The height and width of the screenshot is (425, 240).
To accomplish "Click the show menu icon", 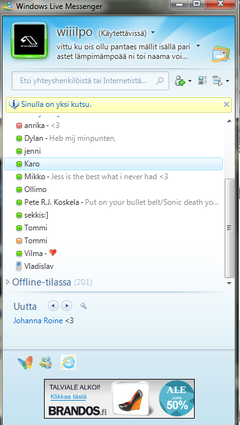I will pyautogui.click(x=218, y=81).
